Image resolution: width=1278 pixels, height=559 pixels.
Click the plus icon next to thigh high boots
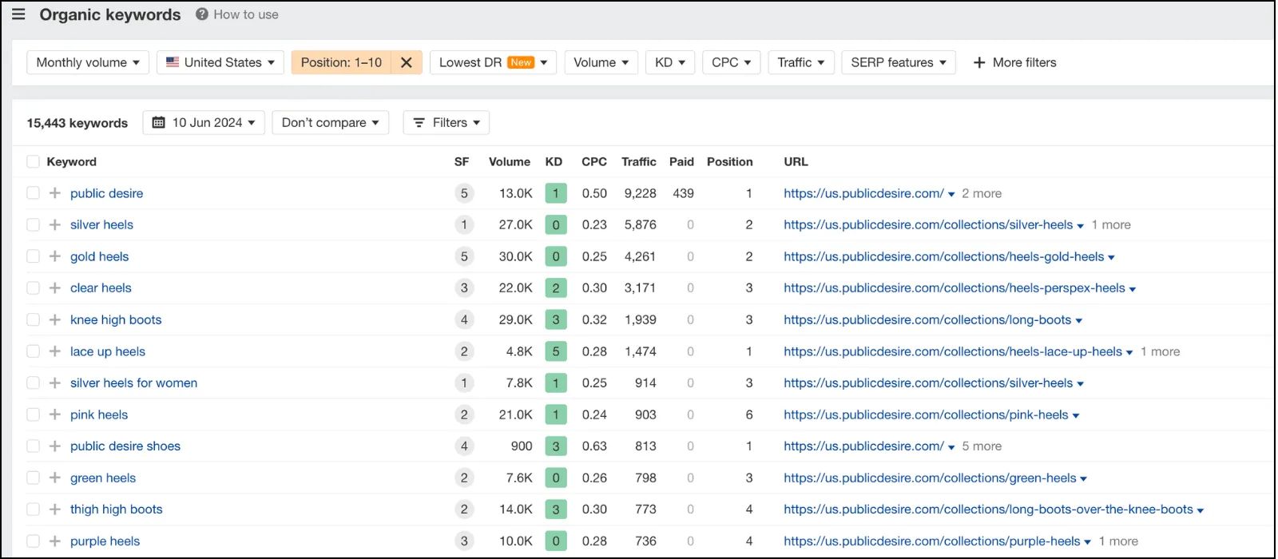pyautogui.click(x=55, y=509)
